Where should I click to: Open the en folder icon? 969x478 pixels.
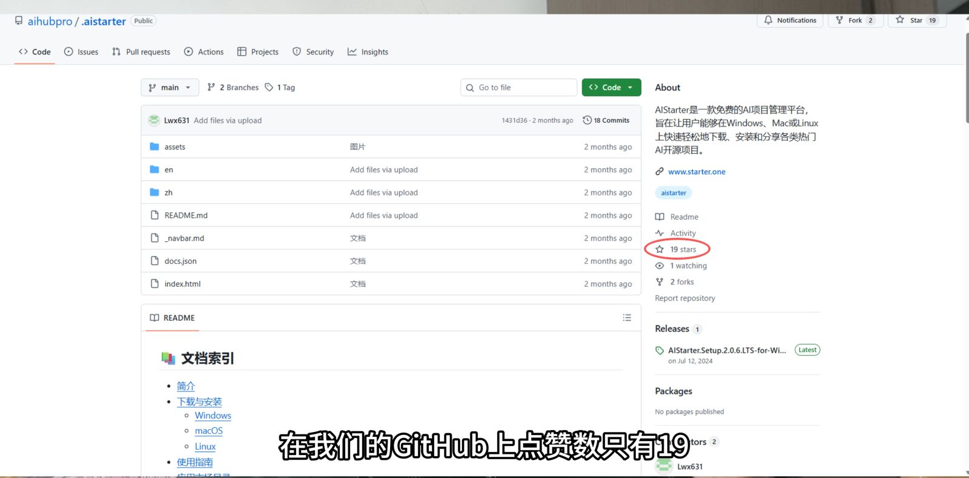154,169
